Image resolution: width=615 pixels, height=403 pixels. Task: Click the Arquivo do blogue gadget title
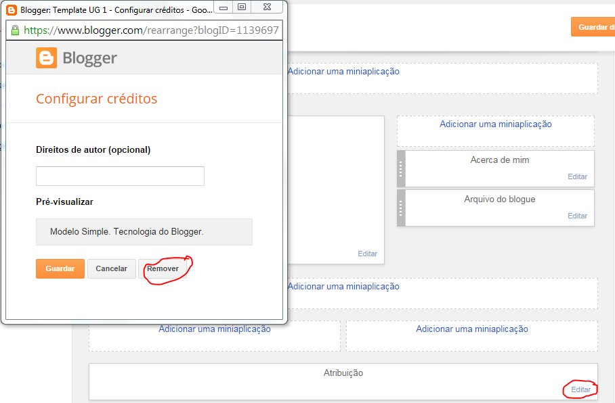(500, 199)
